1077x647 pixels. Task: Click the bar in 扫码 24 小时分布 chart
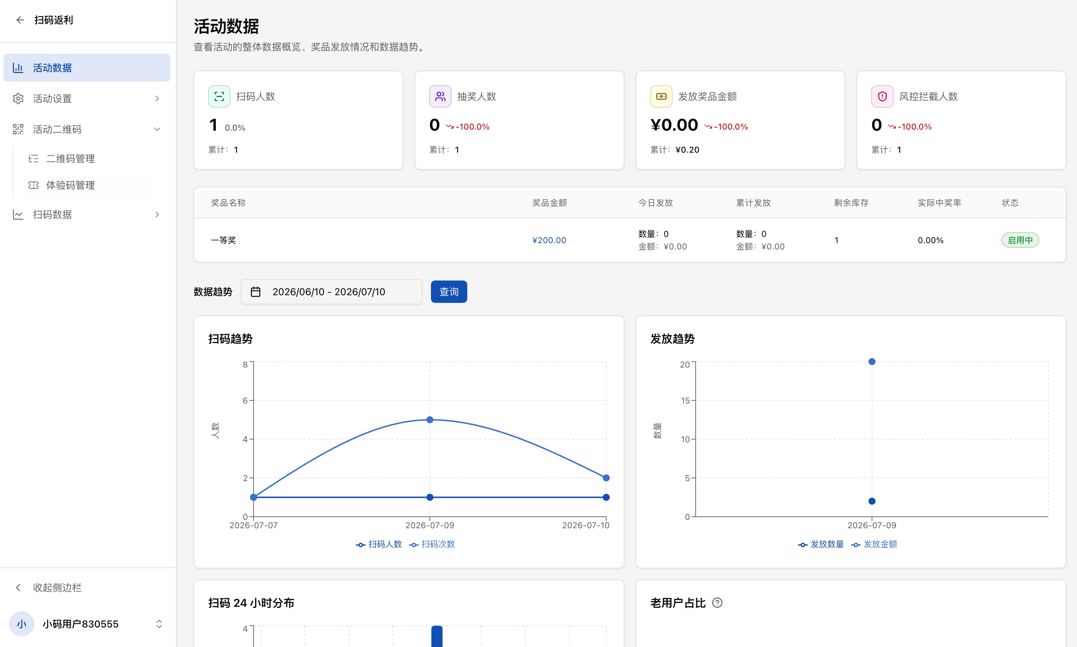[x=437, y=637]
